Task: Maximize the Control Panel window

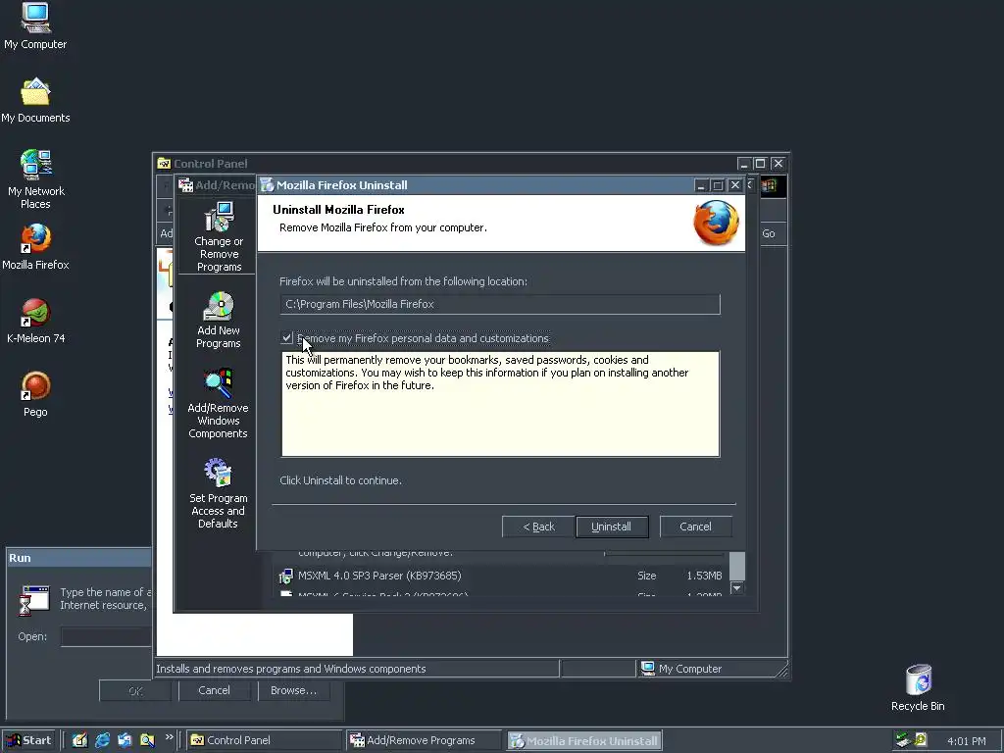Action: pyautogui.click(x=760, y=164)
